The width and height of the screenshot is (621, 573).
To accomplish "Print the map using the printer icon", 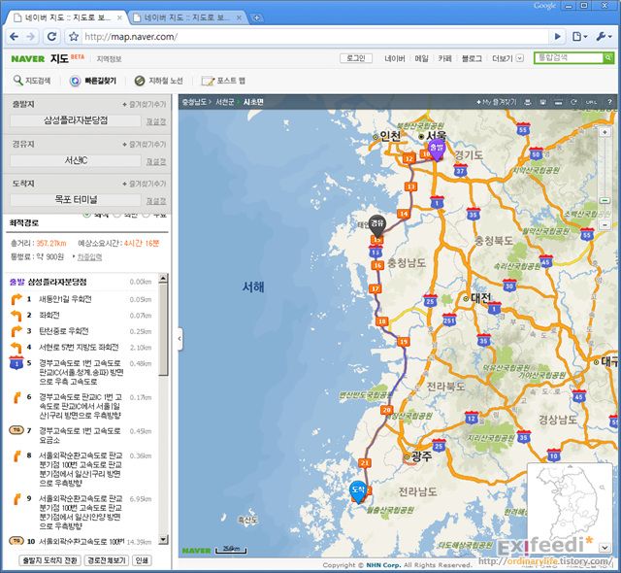I will coord(527,102).
